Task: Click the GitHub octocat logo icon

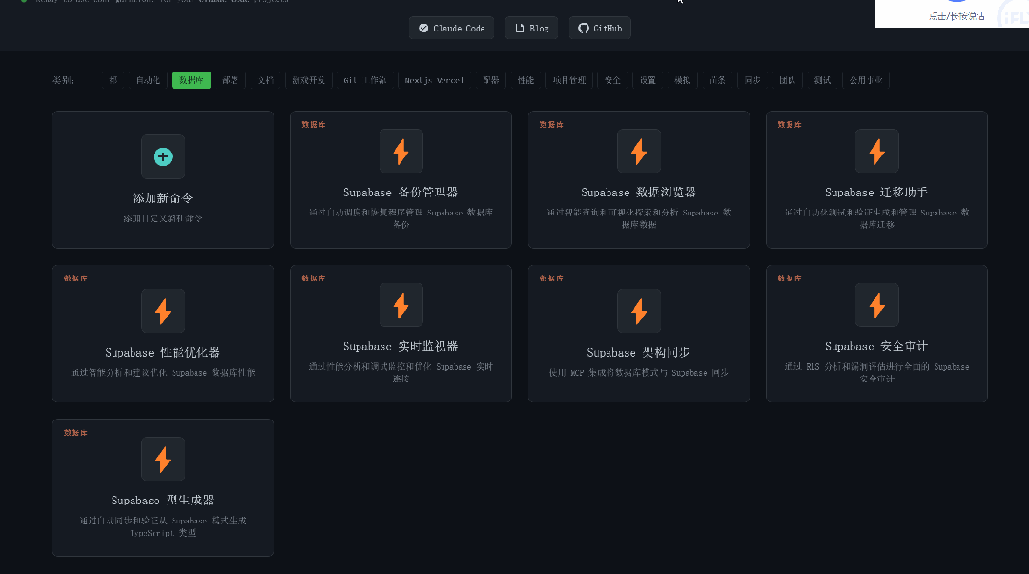Action: coord(584,29)
